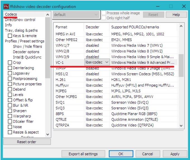Screen dimensions: 190x160
Task: Select the Other MPEG2 row
Action: (x=116, y=40)
